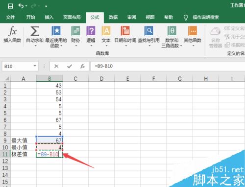Open the Customize Quick Access Toolbar dropdown
This screenshot has width=245, height=187.
pos(46,6)
